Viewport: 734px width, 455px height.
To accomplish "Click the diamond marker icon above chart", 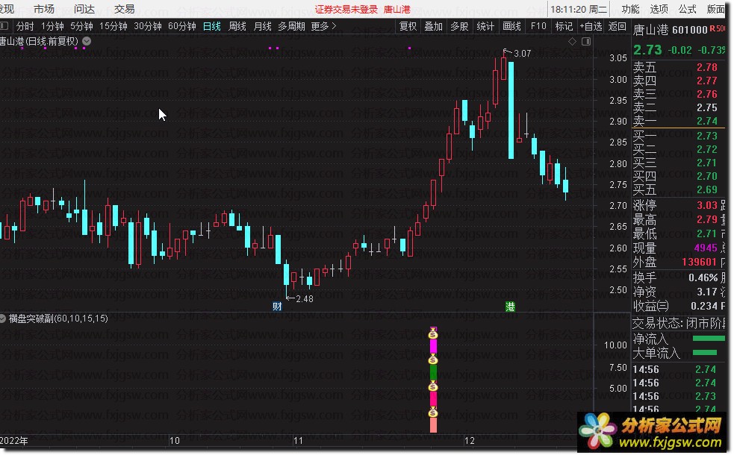I will [572, 42].
